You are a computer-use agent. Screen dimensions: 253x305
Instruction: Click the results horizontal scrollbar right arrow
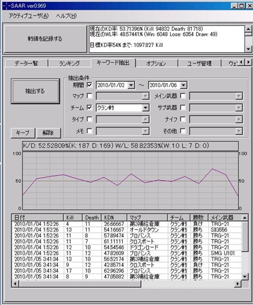pos(238,284)
